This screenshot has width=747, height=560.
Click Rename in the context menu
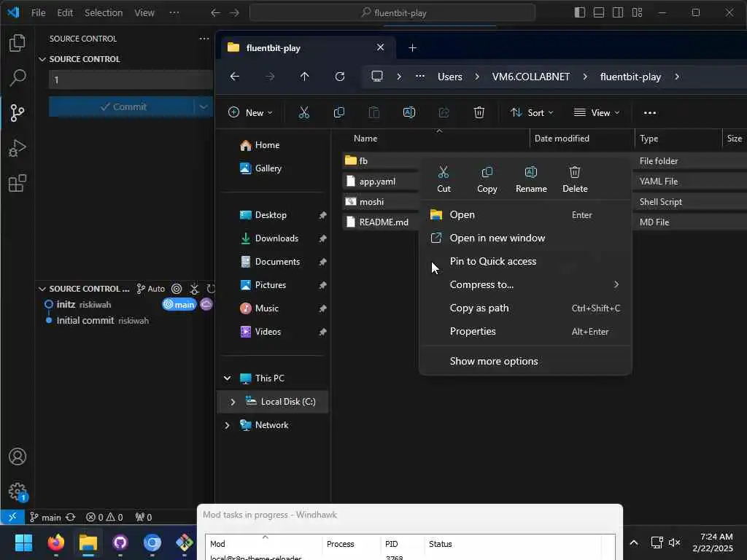531,179
